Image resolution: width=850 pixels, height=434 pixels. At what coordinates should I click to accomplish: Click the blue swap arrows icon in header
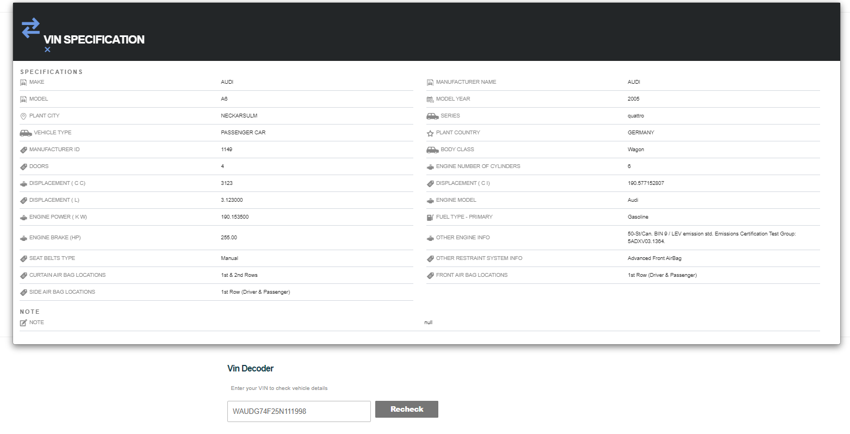pyautogui.click(x=30, y=28)
